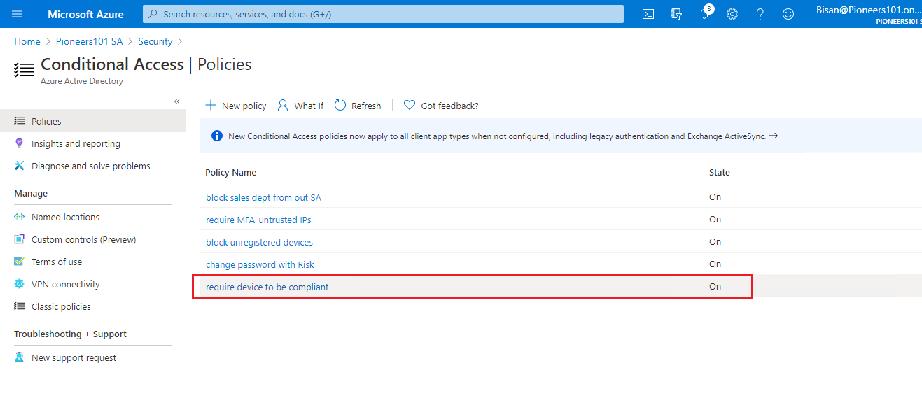This screenshot has width=922, height=398.
Task: Click the info icon in the banner
Action: pos(217,136)
